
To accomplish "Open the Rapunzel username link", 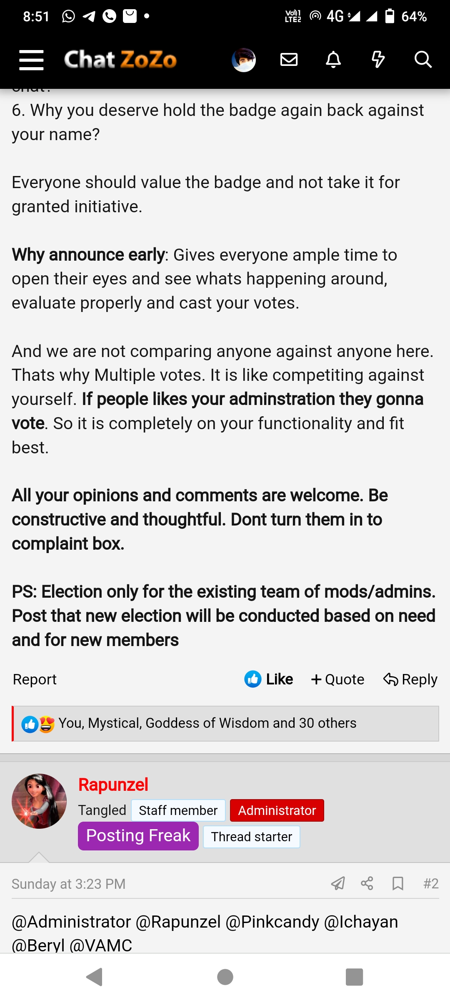I will [x=113, y=785].
